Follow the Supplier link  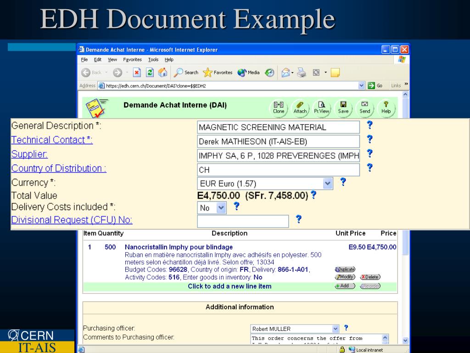pos(29,154)
